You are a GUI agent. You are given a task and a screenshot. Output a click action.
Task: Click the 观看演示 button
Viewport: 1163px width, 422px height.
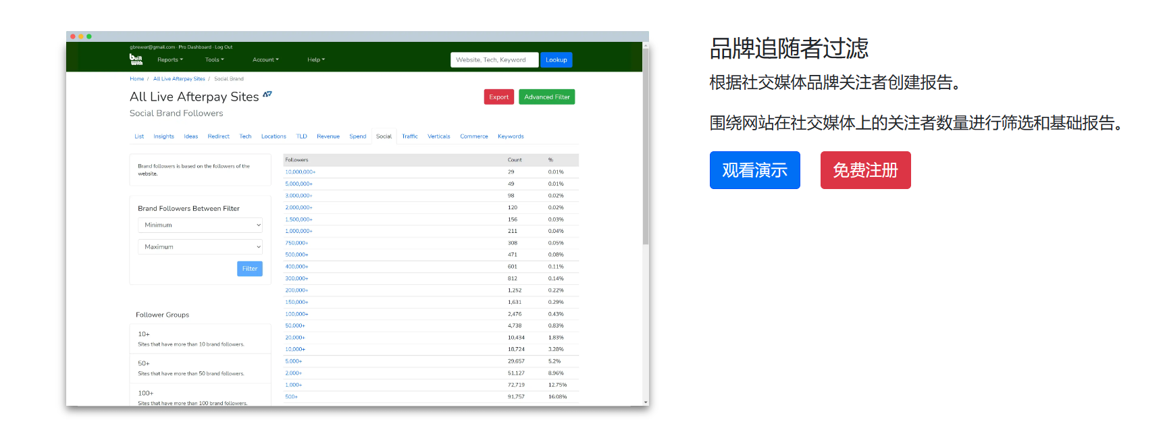(x=755, y=170)
